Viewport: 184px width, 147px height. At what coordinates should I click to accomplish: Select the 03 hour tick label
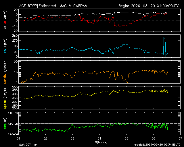[x=72, y=139]
